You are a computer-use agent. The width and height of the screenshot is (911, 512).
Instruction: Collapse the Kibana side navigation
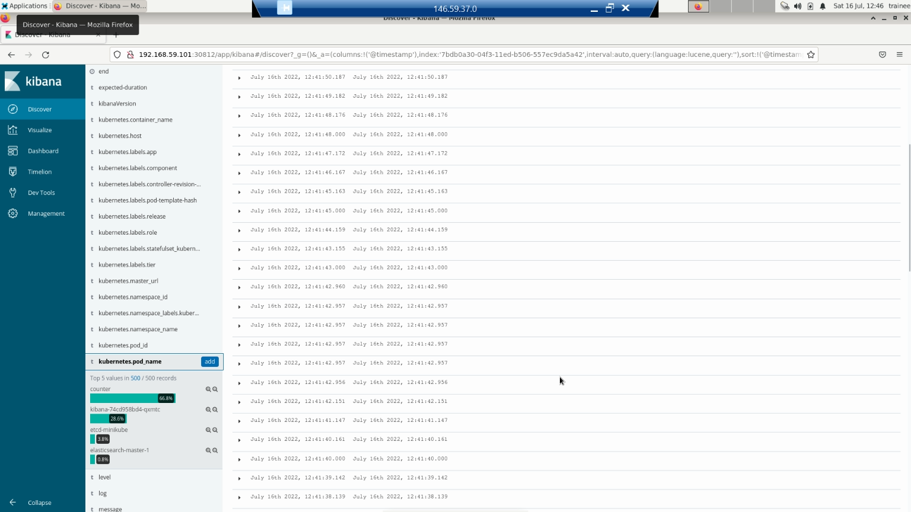pyautogui.click(x=39, y=503)
